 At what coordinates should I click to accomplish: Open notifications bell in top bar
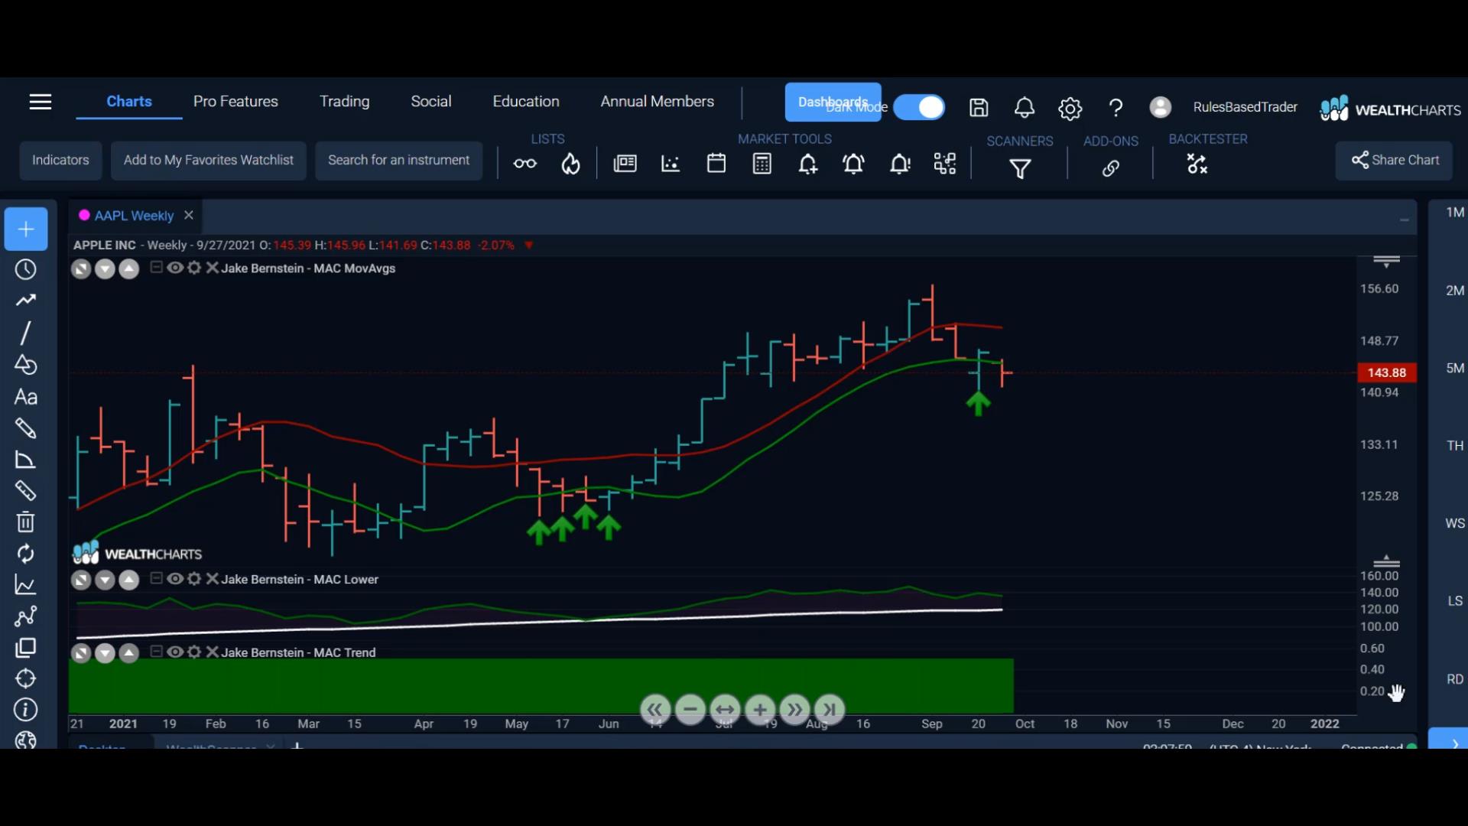[x=1025, y=108]
